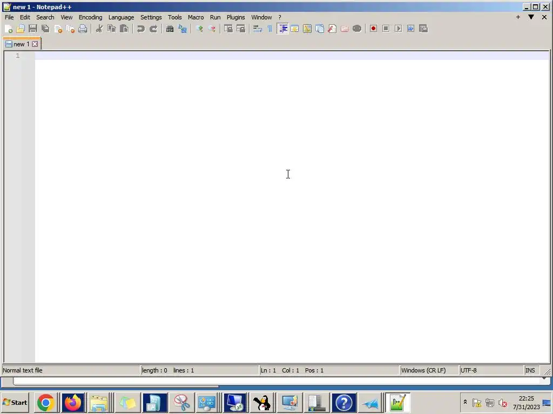Open the Encoding menu
The height and width of the screenshot is (414, 553).
(90, 17)
